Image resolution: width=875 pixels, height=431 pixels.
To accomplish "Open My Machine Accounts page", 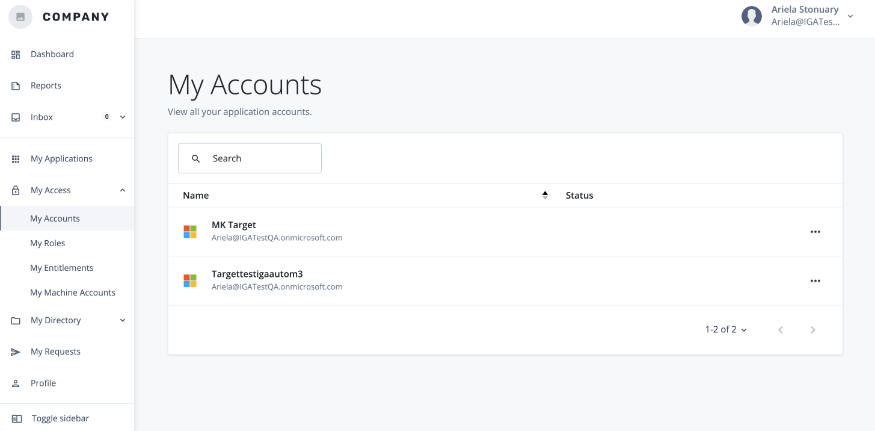I will pos(72,292).
